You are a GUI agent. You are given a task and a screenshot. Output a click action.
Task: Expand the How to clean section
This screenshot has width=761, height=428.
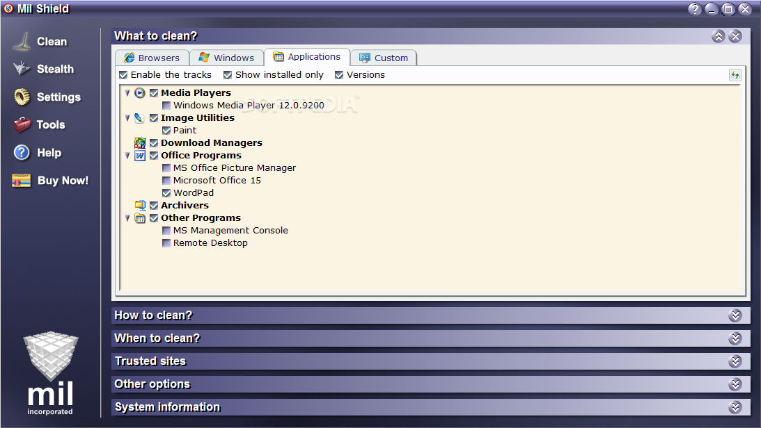[735, 315]
